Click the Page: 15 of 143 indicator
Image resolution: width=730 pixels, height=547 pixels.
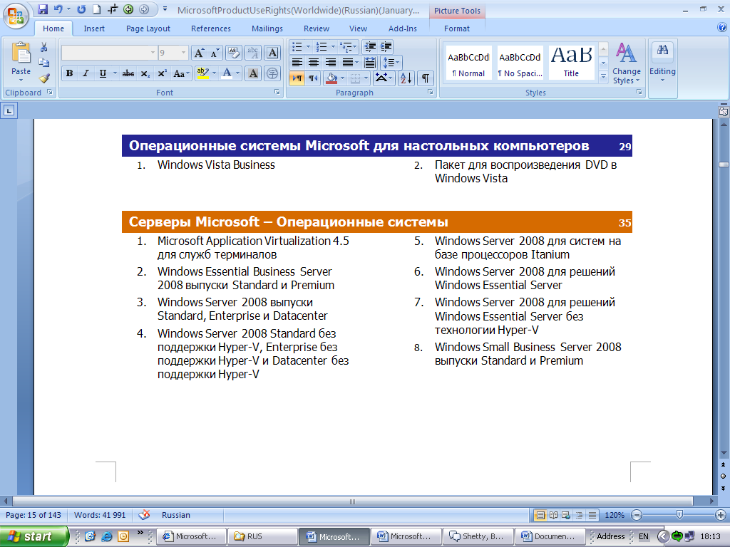[x=34, y=515]
